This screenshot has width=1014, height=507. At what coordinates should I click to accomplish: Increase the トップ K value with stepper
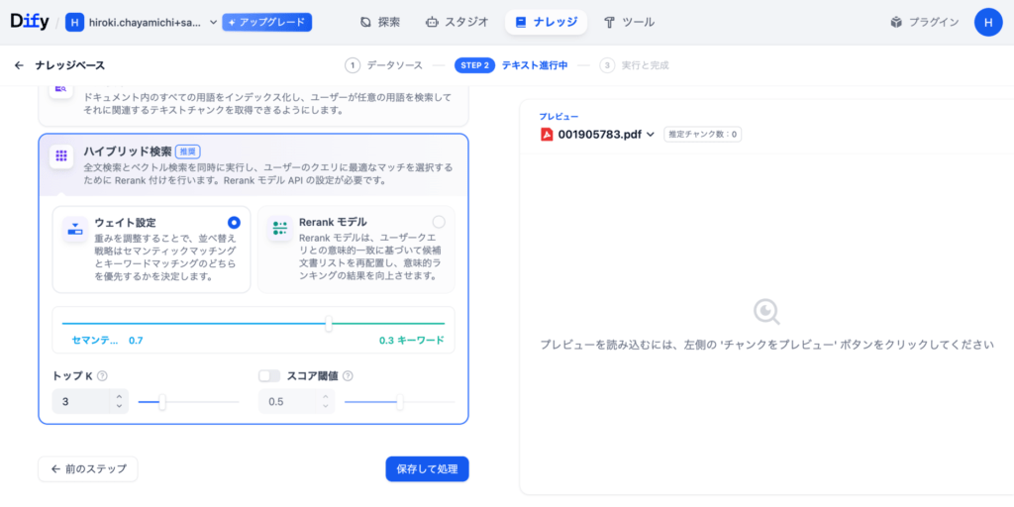[x=119, y=397]
